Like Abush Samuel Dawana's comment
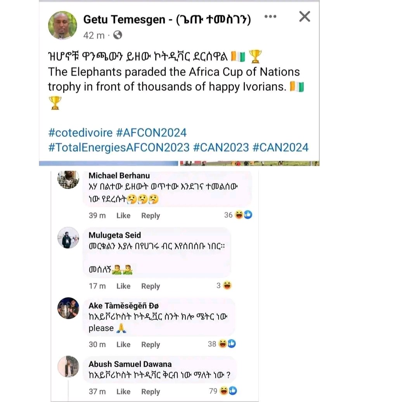The image size is (419, 402). coord(123,392)
